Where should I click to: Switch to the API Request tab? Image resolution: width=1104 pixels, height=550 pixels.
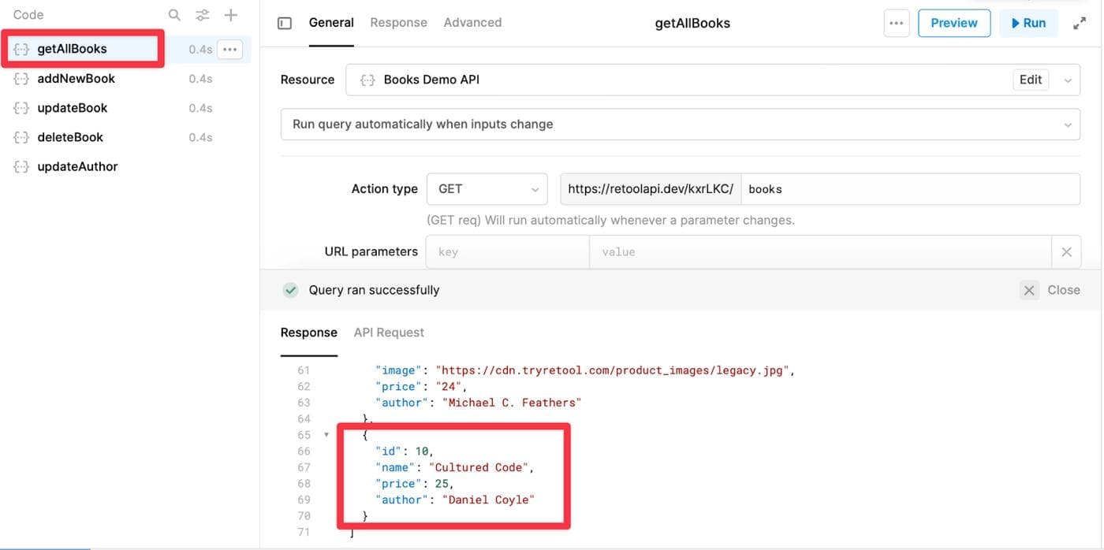[x=388, y=332]
